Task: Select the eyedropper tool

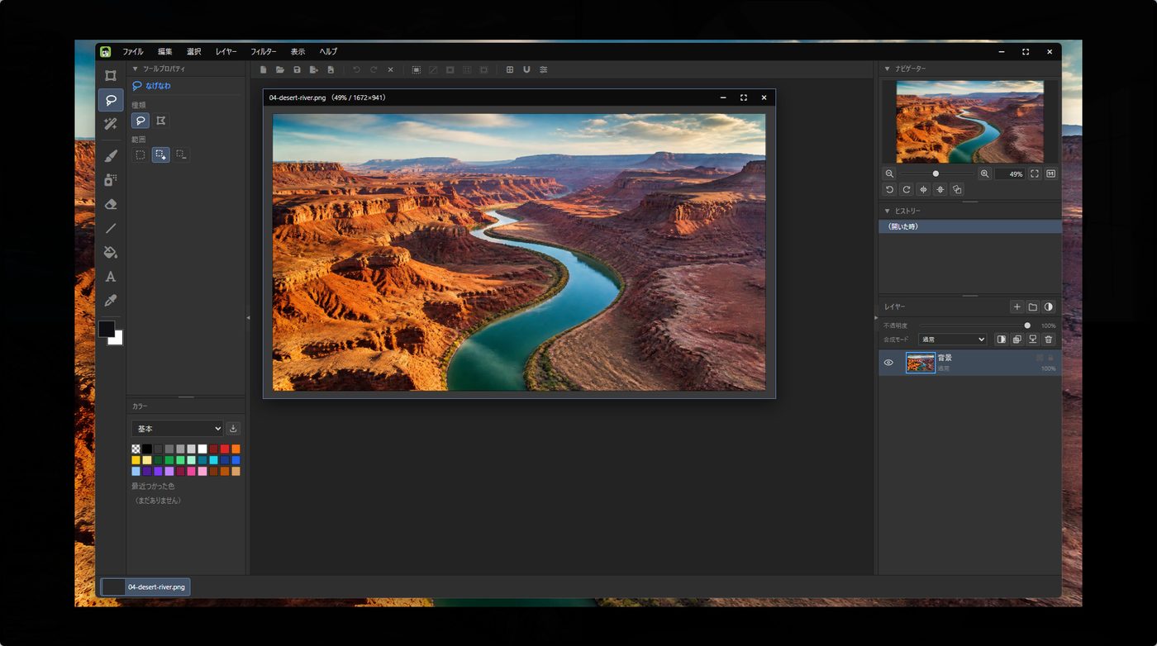Action: [111, 300]
